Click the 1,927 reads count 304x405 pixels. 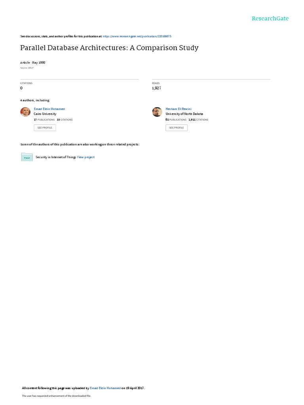click(156, 88)
